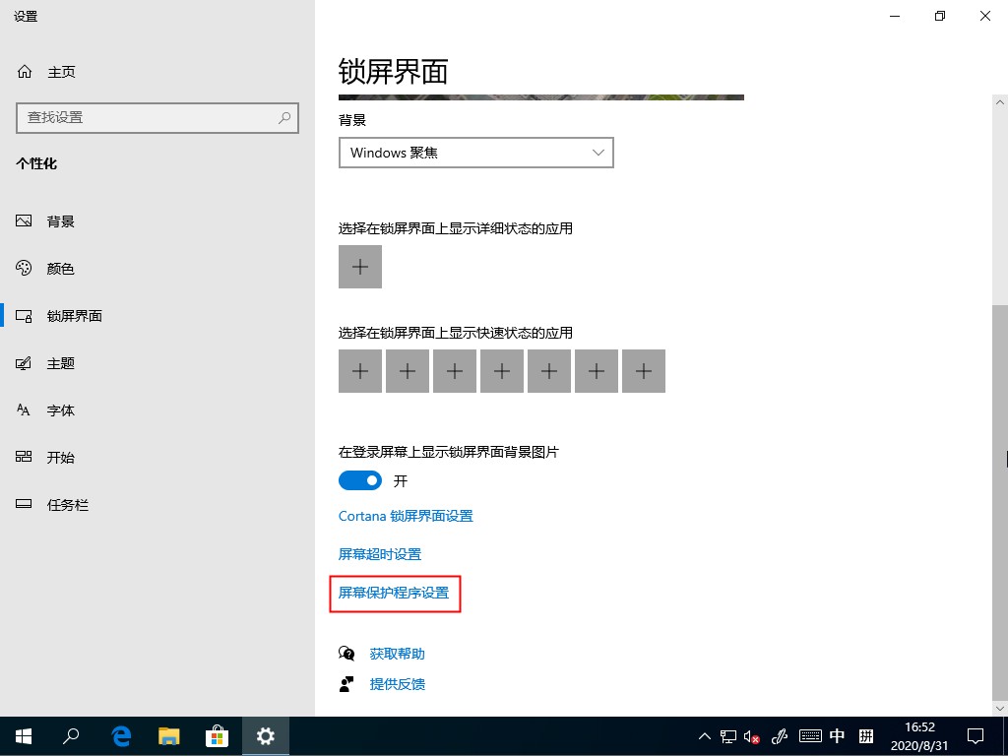The width and height of the screenshot is (1008, 756).
Task: Turn off lock screen background on sign-in screen
Action: pos(359,480)
